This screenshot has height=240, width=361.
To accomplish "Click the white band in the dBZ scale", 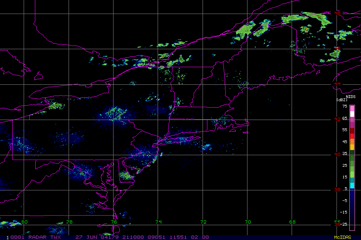I will 352,114.
